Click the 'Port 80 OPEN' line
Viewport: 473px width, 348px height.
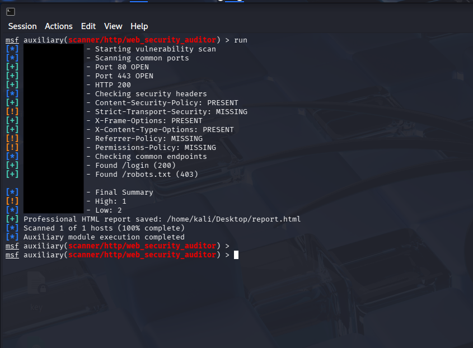pyautogui.click(x=122, y=67)
